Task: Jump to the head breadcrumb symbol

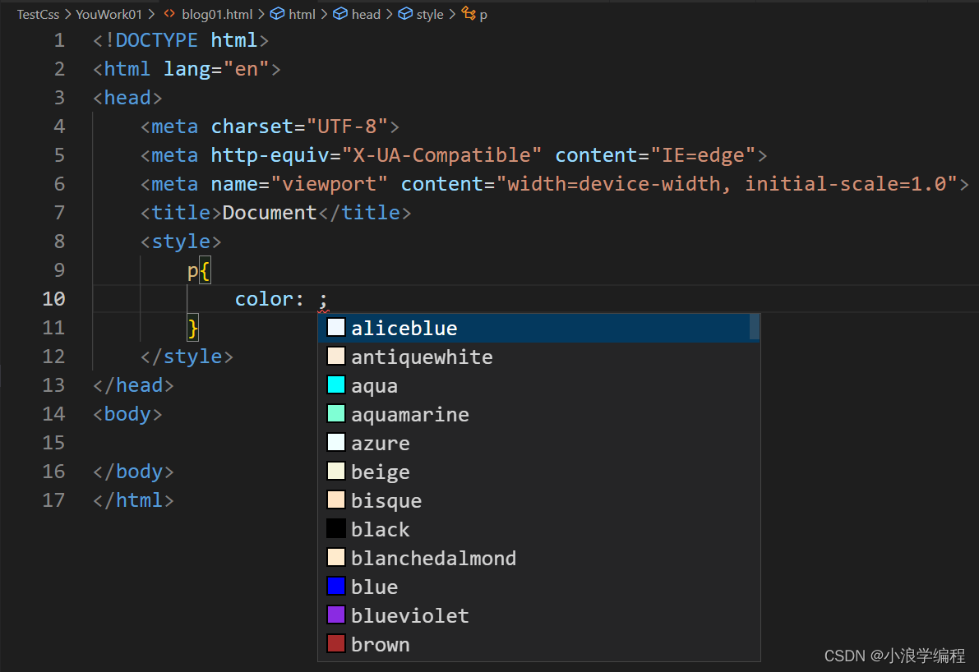Action: pos(366,14)
